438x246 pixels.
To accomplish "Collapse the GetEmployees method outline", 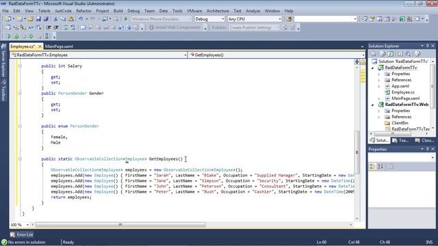I will [20, 159].
